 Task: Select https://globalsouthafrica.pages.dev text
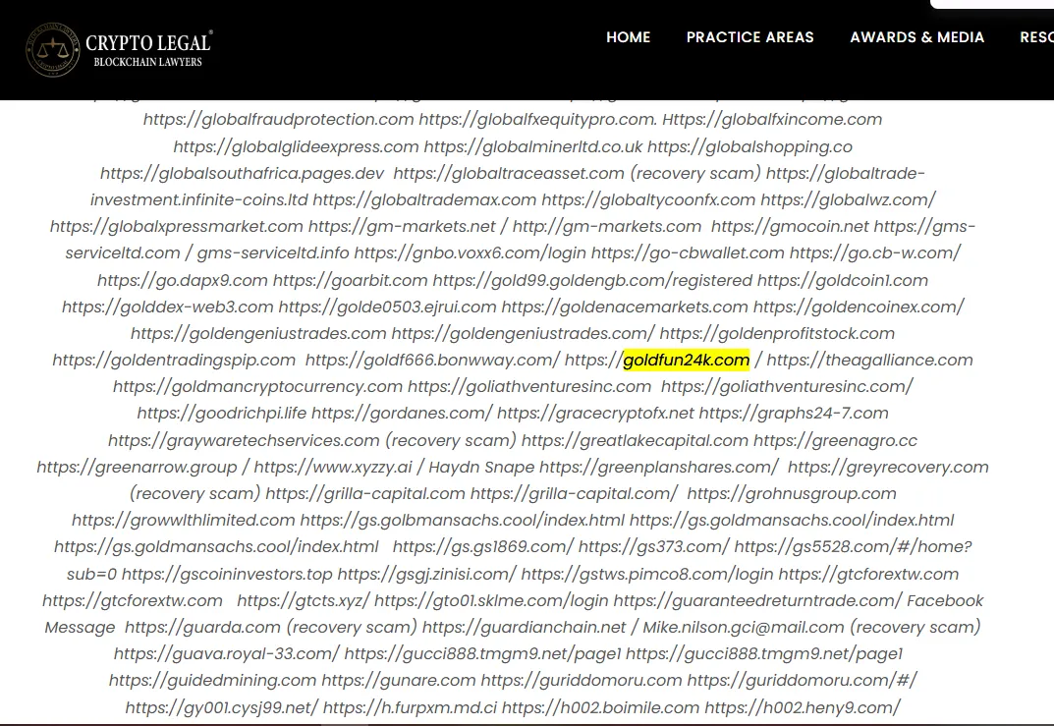tap(242, 174)
